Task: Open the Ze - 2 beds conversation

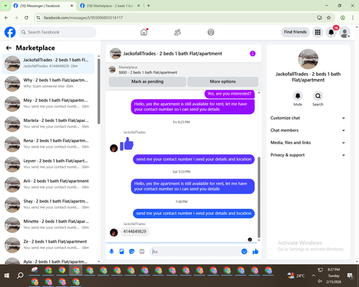Action: tap(48, 245)
